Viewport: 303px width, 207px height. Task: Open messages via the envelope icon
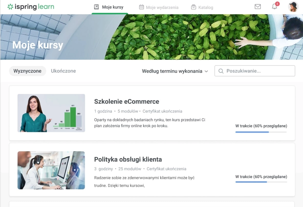point(258,7)
